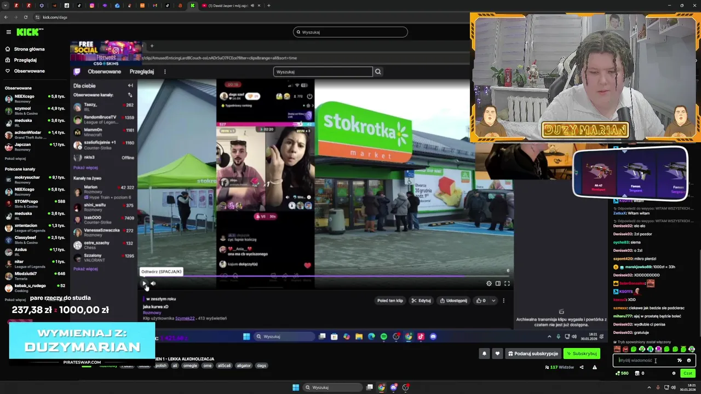Viewport: 701px width, 394px height.
Task: Click the Twitch search magnifier button
Action: tap(378, 72)
